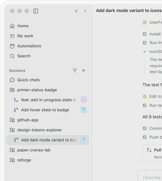Click the design-tokens-explorer repo folder icon
The height and width of the screenshot is (181, 162).
(12, 130)
